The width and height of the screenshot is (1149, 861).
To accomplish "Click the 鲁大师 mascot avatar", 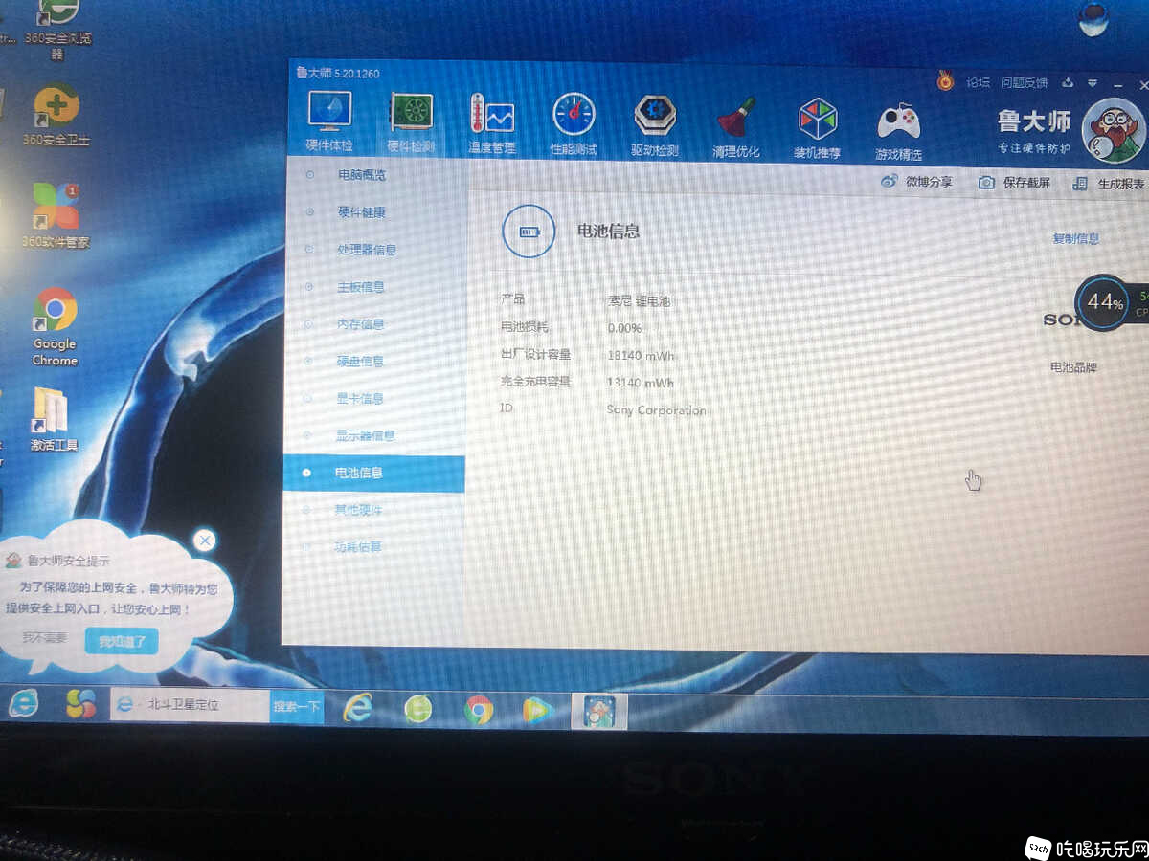I will 1113,130.
